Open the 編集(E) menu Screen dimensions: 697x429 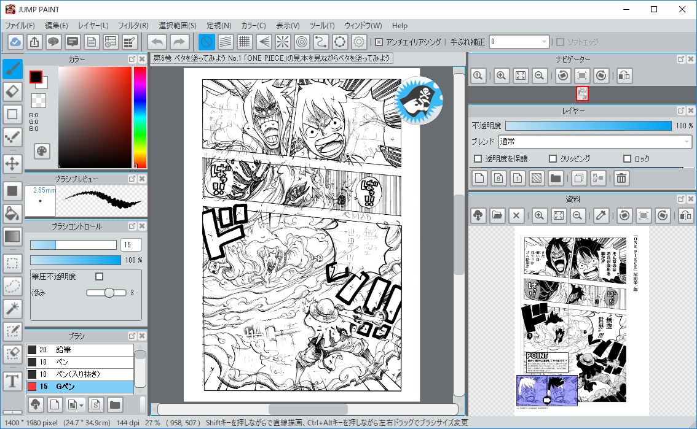tap(57, 26)
